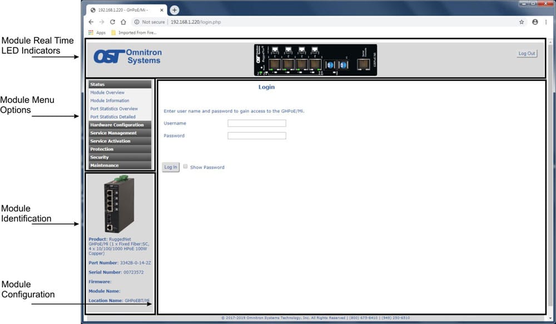The width and height of the screenshot is (556, 324).
Task: Click into the Username field
Action: [256, 123]
